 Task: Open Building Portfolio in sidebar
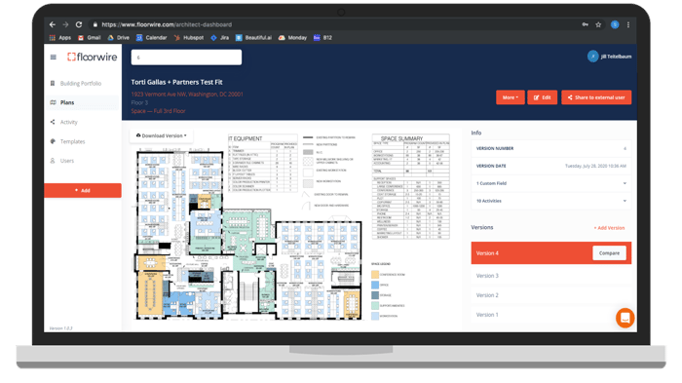pyautogui.click(x=81, y=83)
